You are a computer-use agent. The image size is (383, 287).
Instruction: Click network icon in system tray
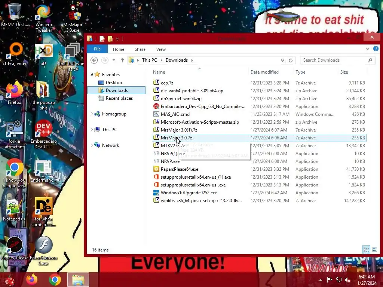339,280
